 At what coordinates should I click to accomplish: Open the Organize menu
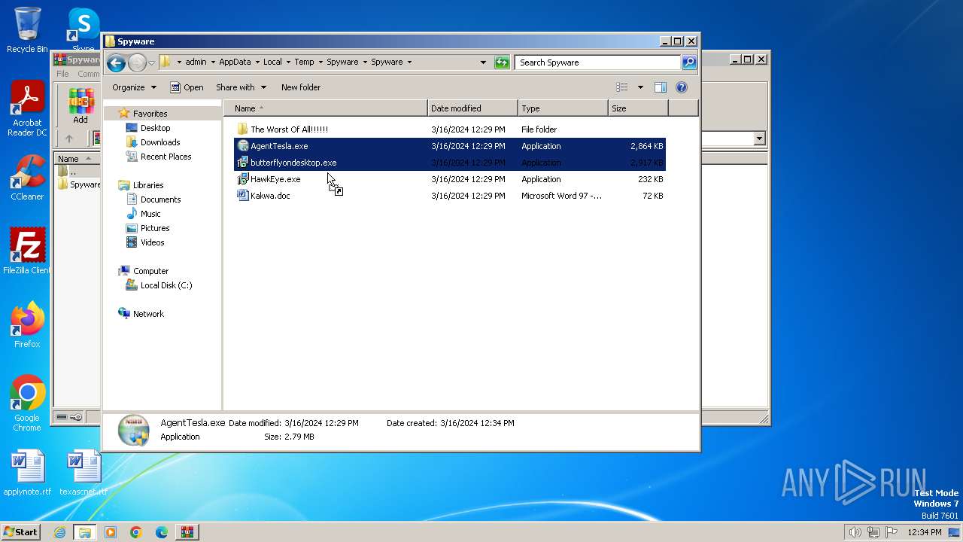(134, 87)
